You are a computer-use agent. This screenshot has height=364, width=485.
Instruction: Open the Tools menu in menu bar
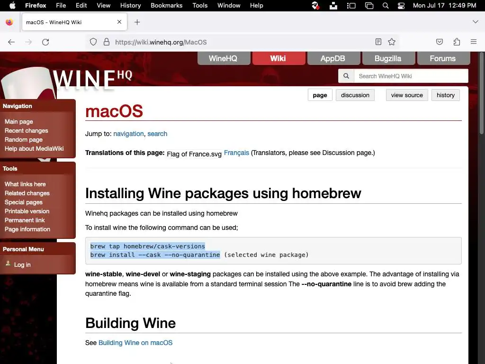click(x=200, y=5)
